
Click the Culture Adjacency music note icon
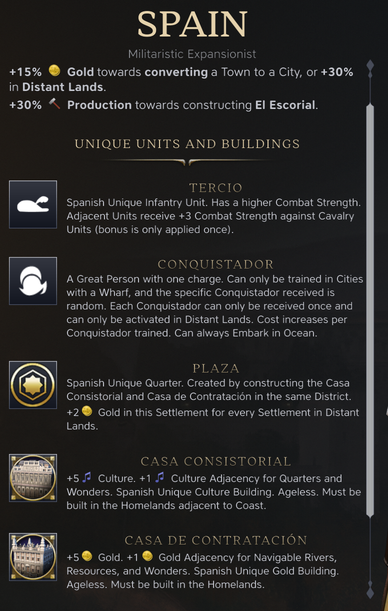coord(159,478)
